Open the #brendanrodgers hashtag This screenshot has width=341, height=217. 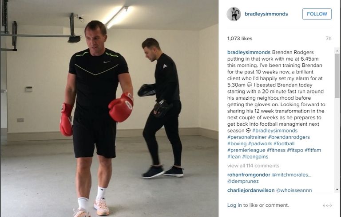289,137
